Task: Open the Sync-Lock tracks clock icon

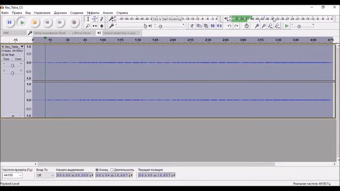Action: (x=246, y=26)
